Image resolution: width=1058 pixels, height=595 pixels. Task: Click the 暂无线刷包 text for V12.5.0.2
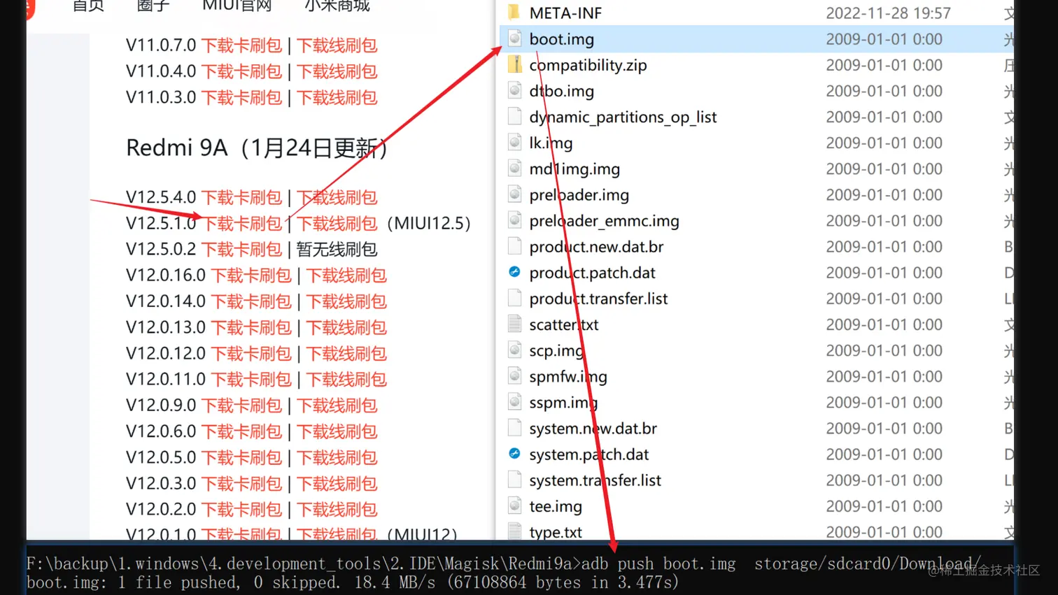[x=337, y=249]
